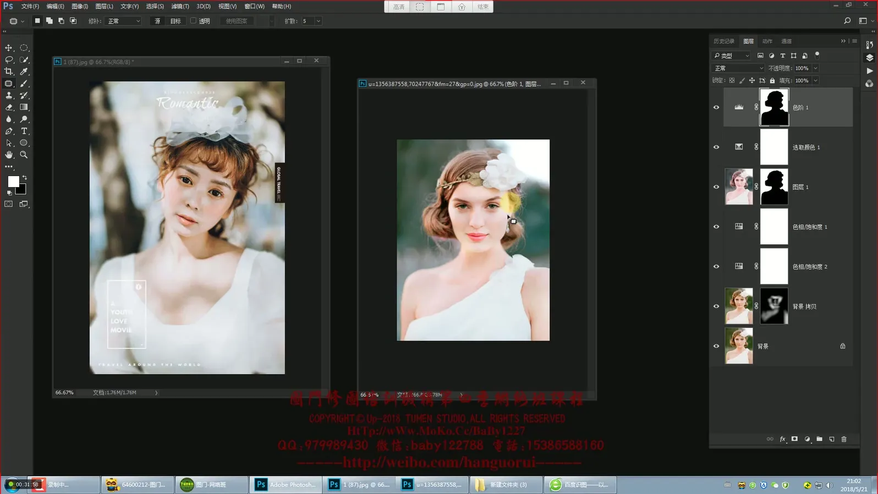
Task: Create a new layer group folder
Action: pos(819,439)
